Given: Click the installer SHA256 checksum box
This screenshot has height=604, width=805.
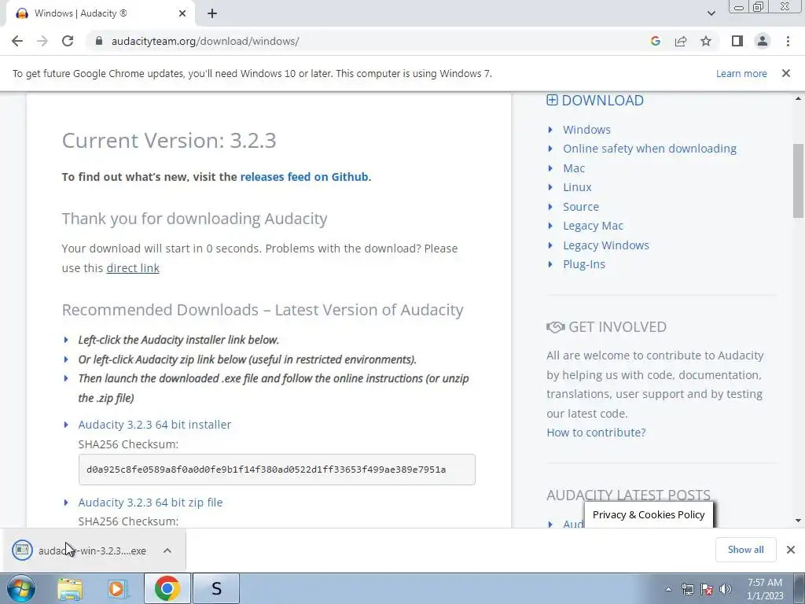Looking at the screenshot, I should 277,470.
